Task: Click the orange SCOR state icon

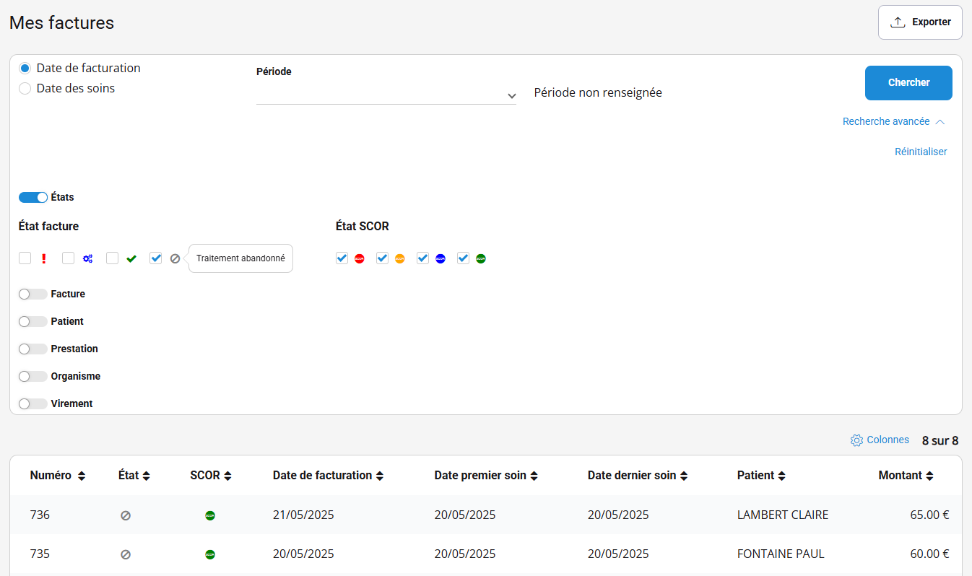Action: coord(400,258)
